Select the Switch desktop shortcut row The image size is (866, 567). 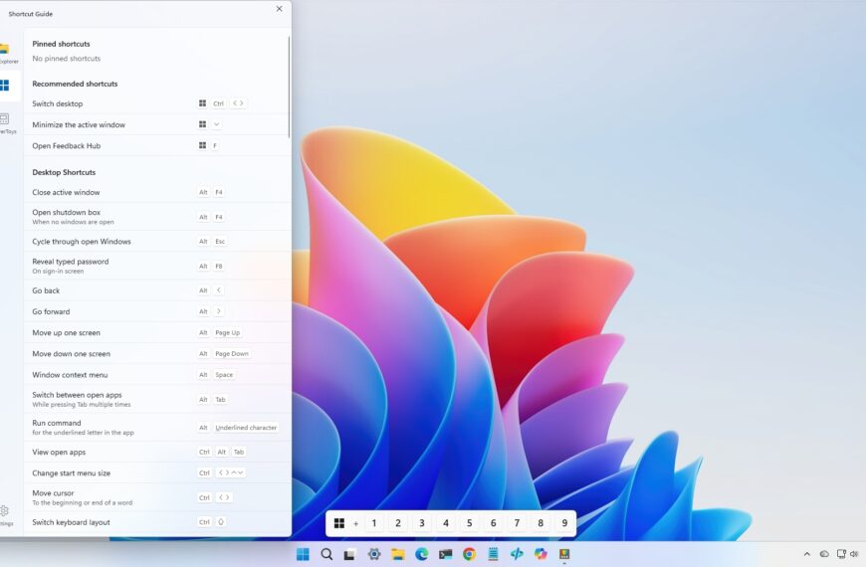[155, 103]
